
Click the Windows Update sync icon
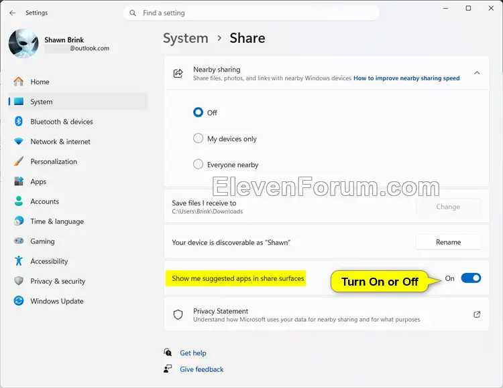click(19, 300)
